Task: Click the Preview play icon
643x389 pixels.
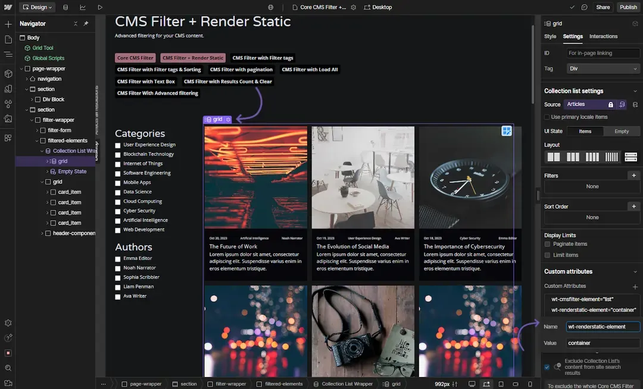Action: click(x=100, y=7)
